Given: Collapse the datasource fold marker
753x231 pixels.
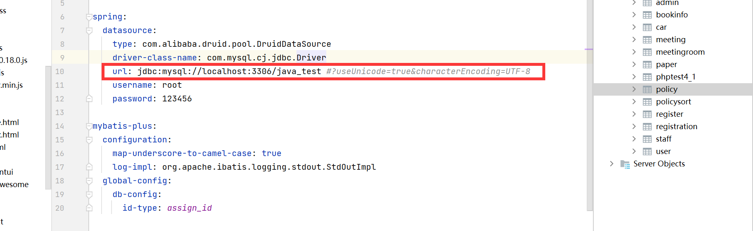Looking at the screenshot, I should pyautogui.click(x=89, y=31).
